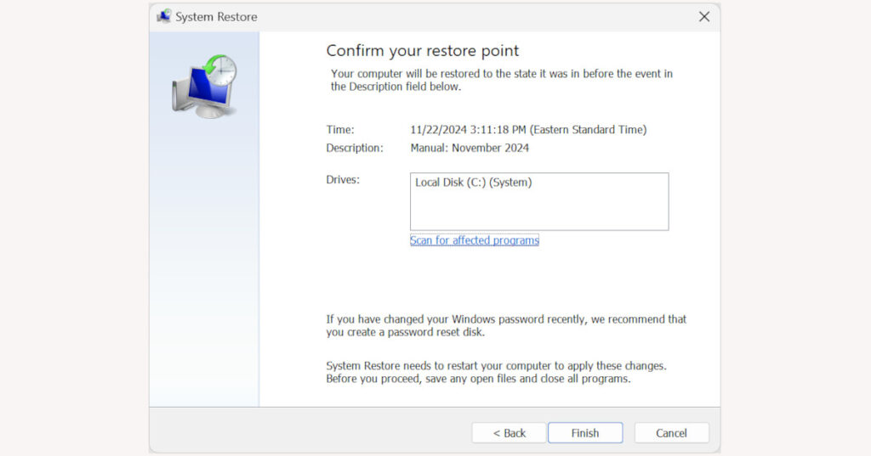
Task: Click the System Restore window title text
Action: (216, 17)
